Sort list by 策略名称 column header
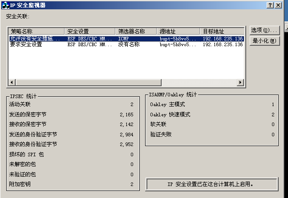Image resolution: width=288 pixels, height=198 pixels. [37, 32]
